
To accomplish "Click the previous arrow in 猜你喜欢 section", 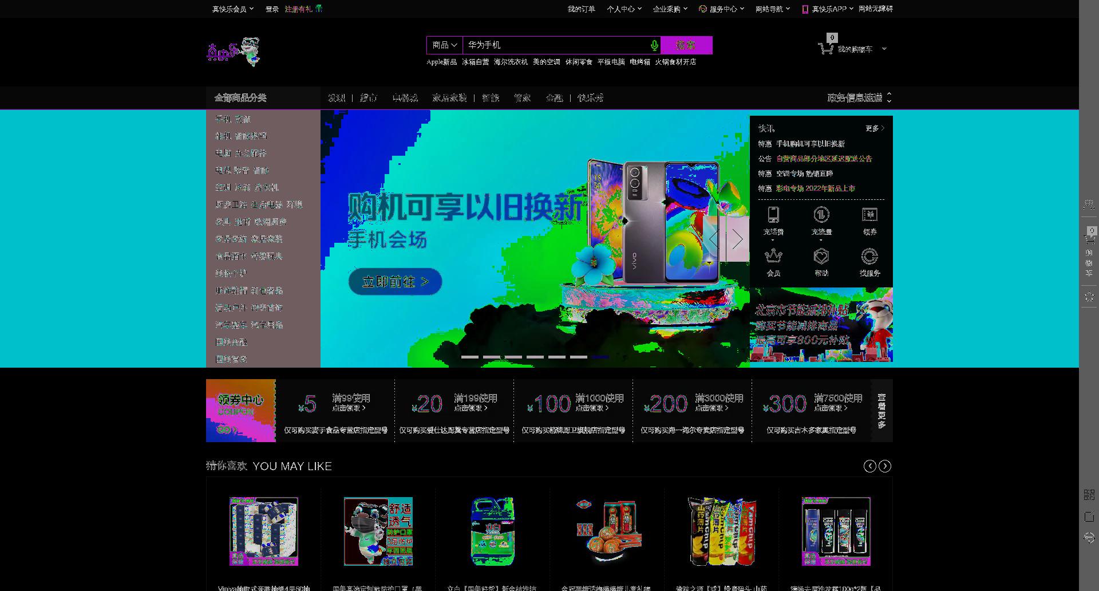I will [x=869, y=466].
